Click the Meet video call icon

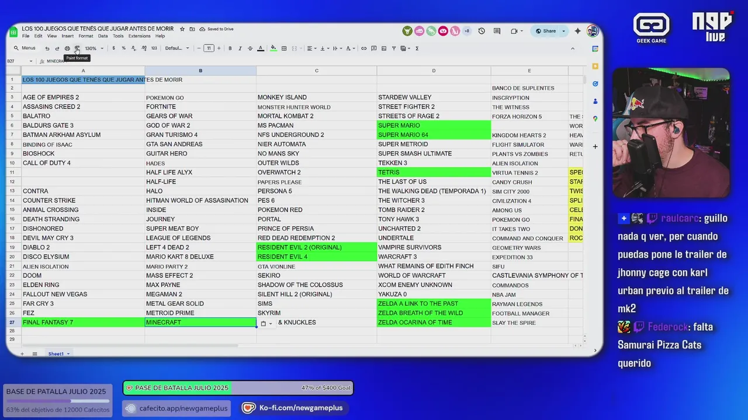(x=514, y=31)
